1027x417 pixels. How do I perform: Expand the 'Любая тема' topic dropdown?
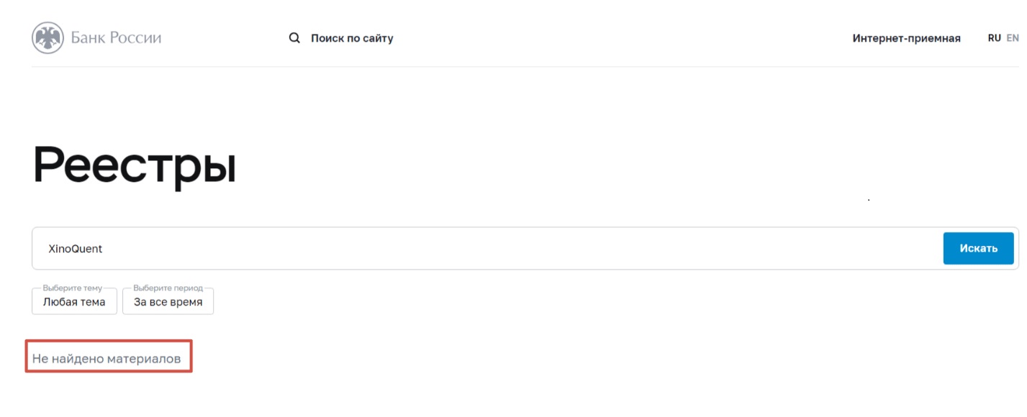(x=74, y=302)
